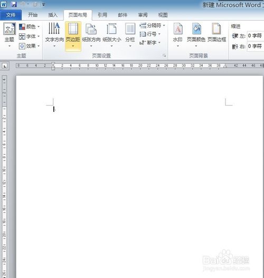Switch to the References (引用) tab

click(102, 15)
